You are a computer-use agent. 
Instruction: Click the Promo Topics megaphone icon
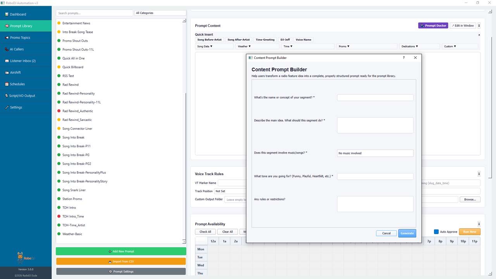pos(7,38)
